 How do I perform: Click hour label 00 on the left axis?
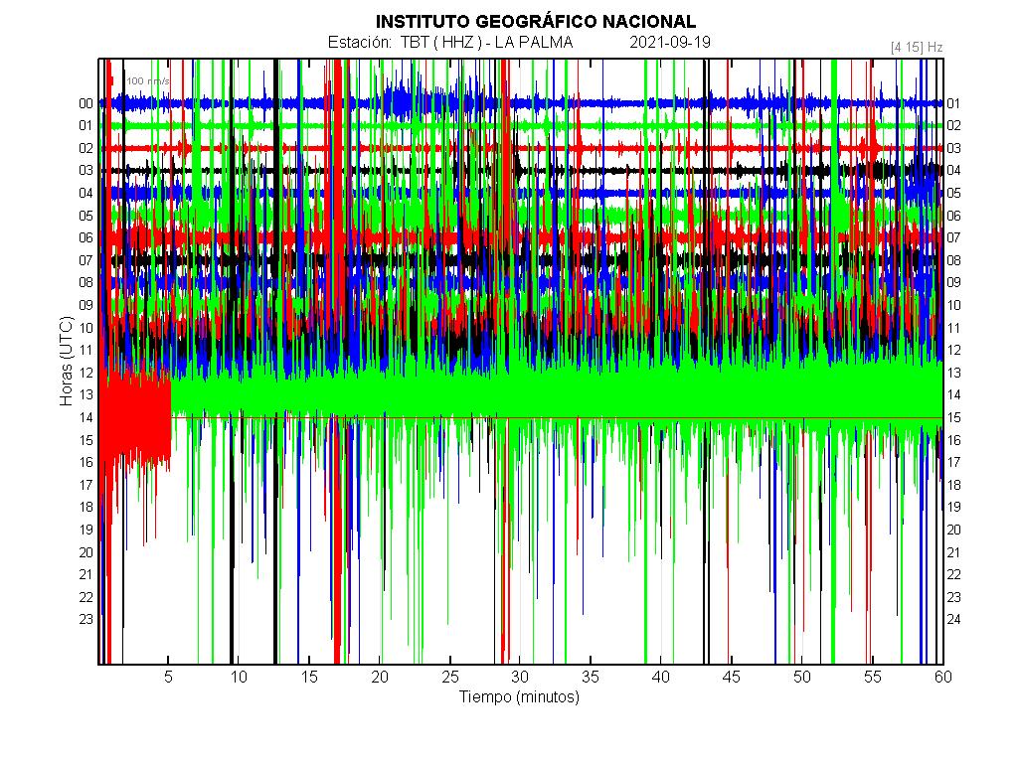point(85,103)
